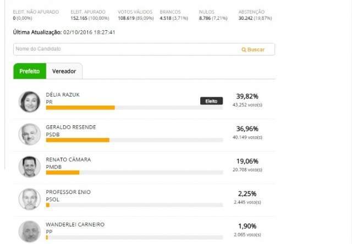Click Geraldo Resende's orange vote progress bar
This screenshot has height=244, width=352.
78,140
